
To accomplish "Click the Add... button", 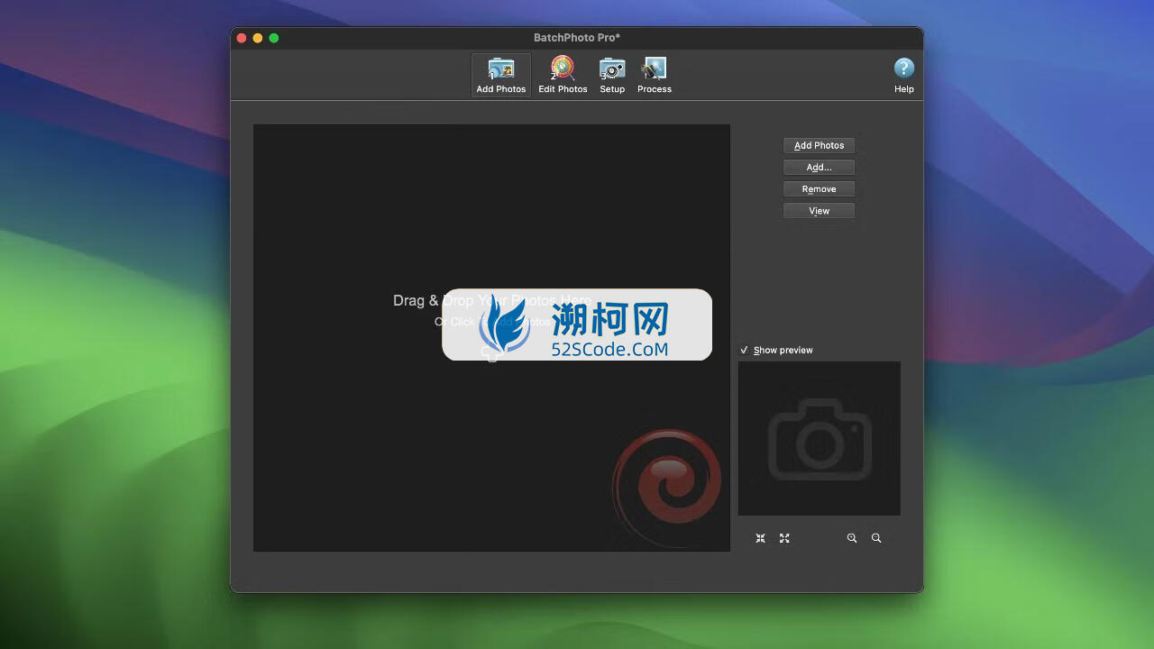I will pos(819,167).
